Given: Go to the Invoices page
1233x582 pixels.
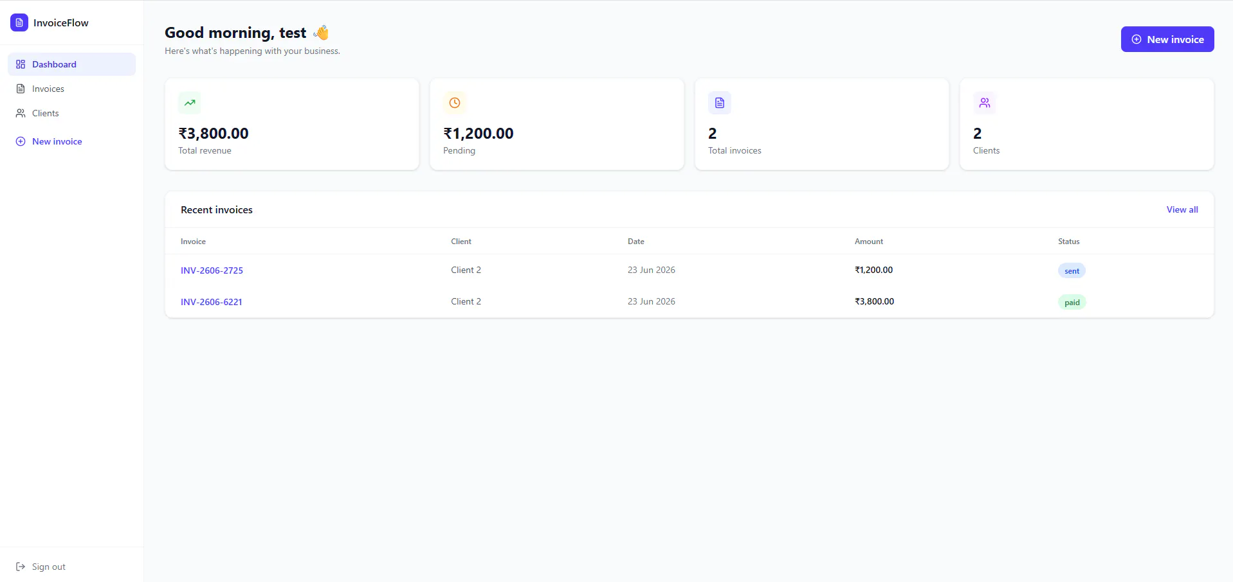Looking at the screenshot, I should tap(71, 89).
